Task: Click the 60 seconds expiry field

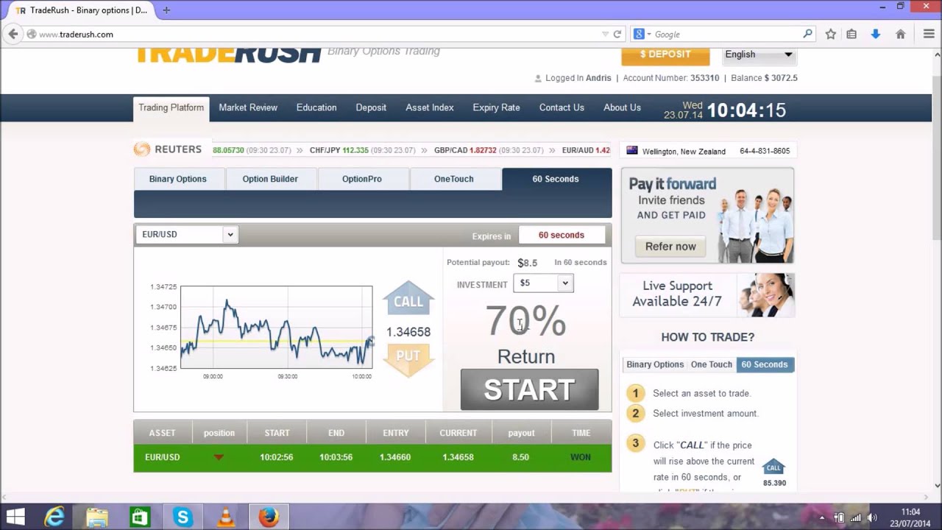Action: point(562,235)
